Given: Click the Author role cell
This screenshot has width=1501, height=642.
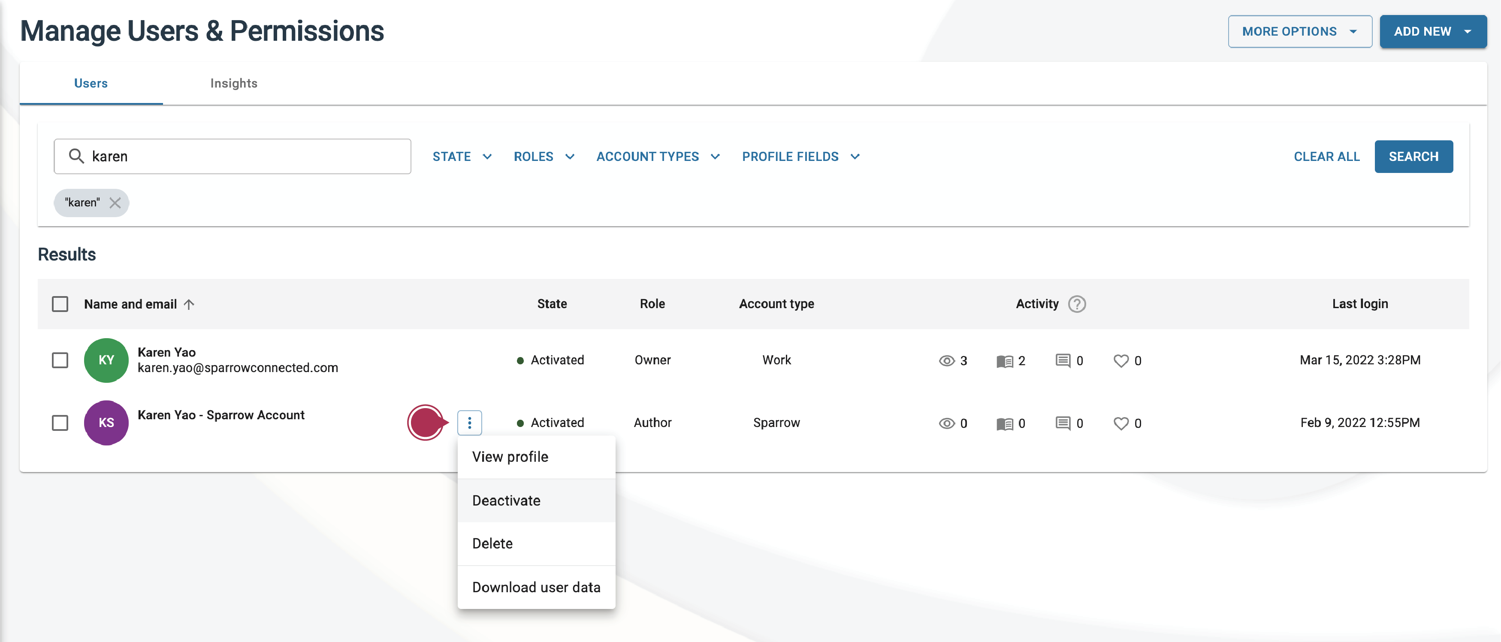Looking at the screenshot, I should (x=652, y=423).
